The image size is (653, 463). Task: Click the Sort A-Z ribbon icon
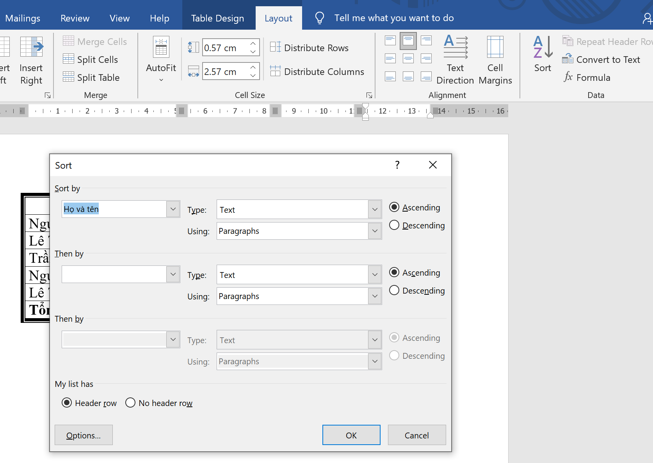pyautogui.click(x=543, y=47)
